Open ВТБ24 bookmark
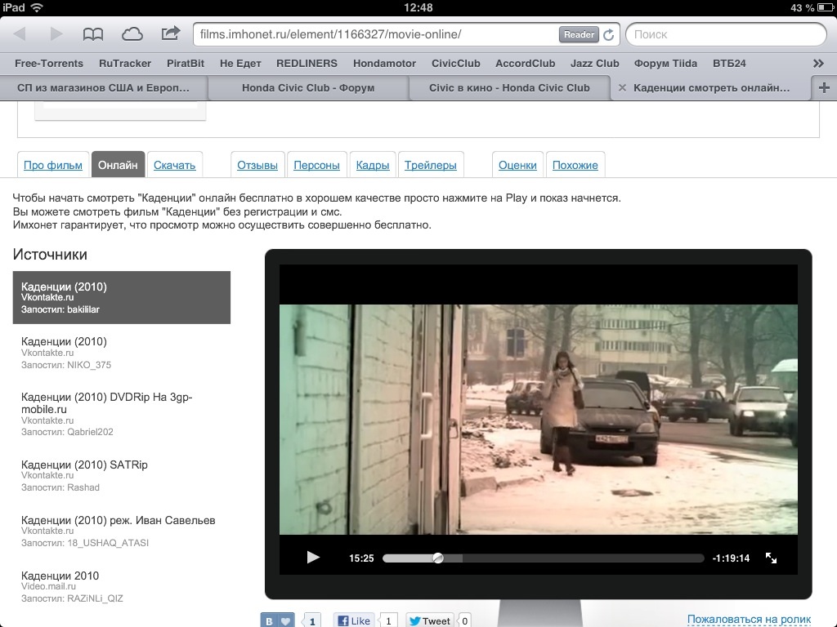Screen dimensions: 837x627 (x=729, y=64)
